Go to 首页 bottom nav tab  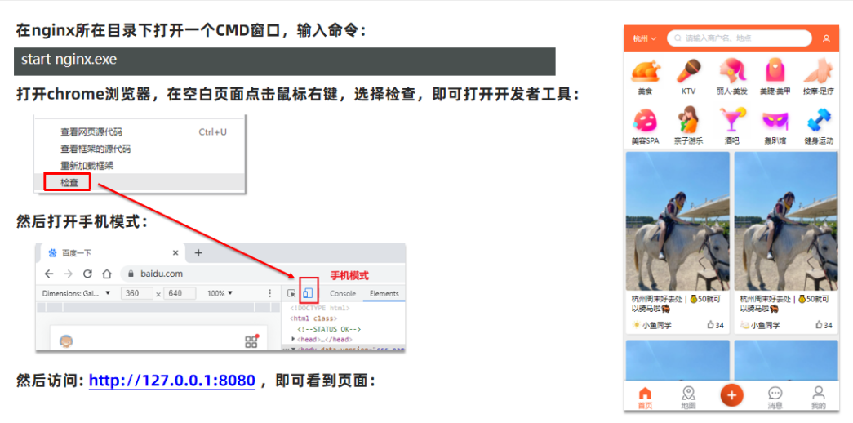pyautogui.click(x=645, y=398)
